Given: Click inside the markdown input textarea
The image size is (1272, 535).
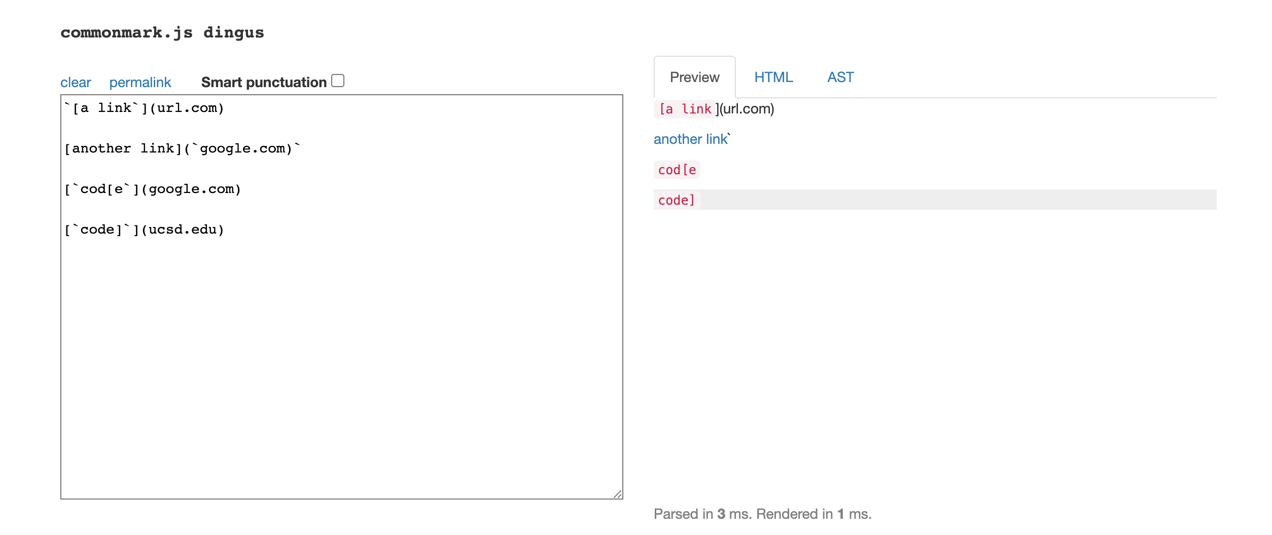Looking at the screenshot, I should (342, 355).
